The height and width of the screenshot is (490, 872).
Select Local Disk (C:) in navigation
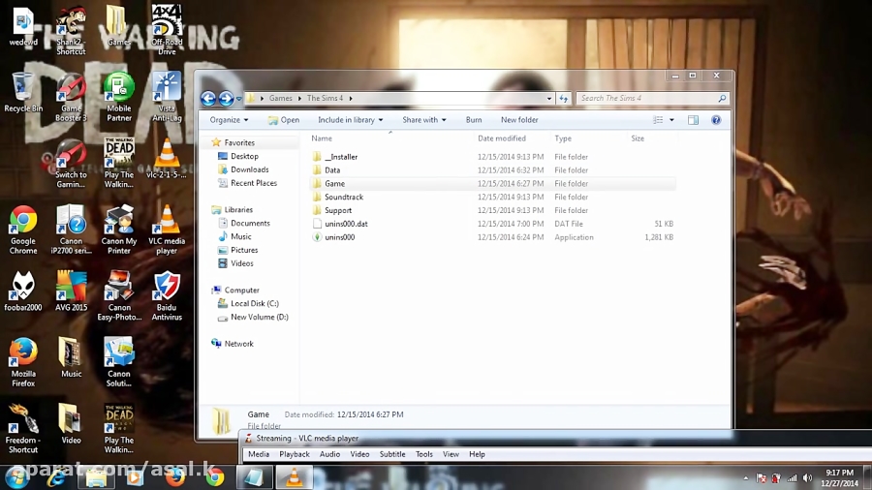[255, 303]
